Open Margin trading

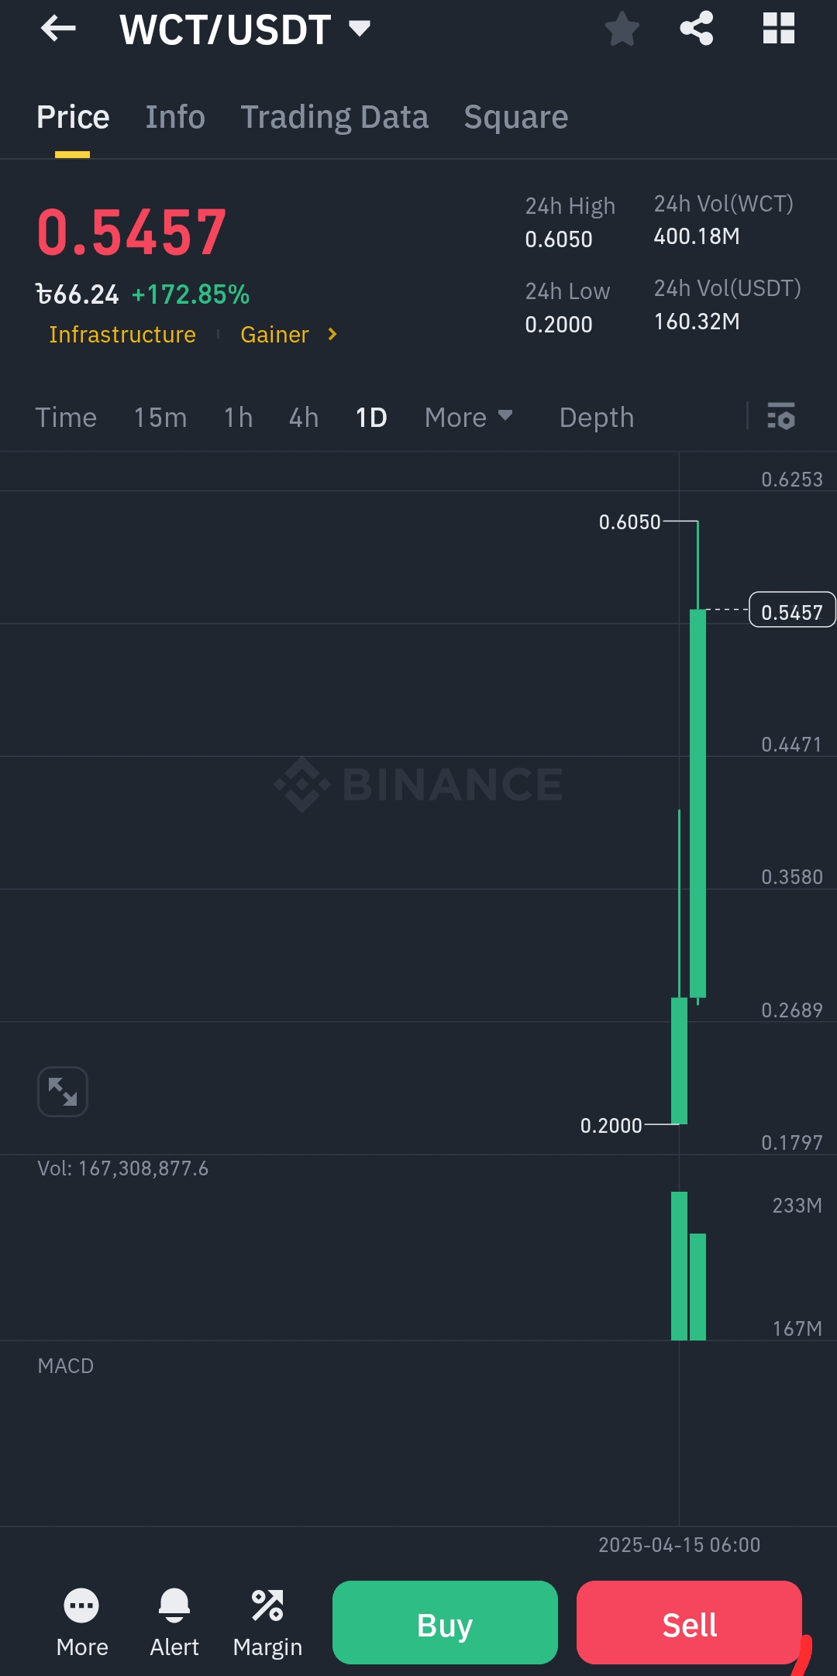(x=267, y=1621)
